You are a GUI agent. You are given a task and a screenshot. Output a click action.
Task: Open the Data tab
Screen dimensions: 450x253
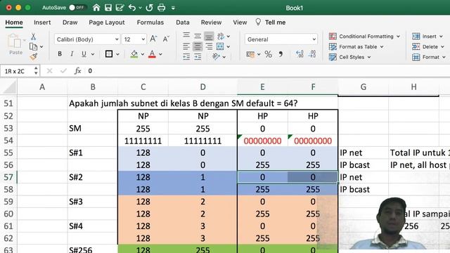coord(183,22)
